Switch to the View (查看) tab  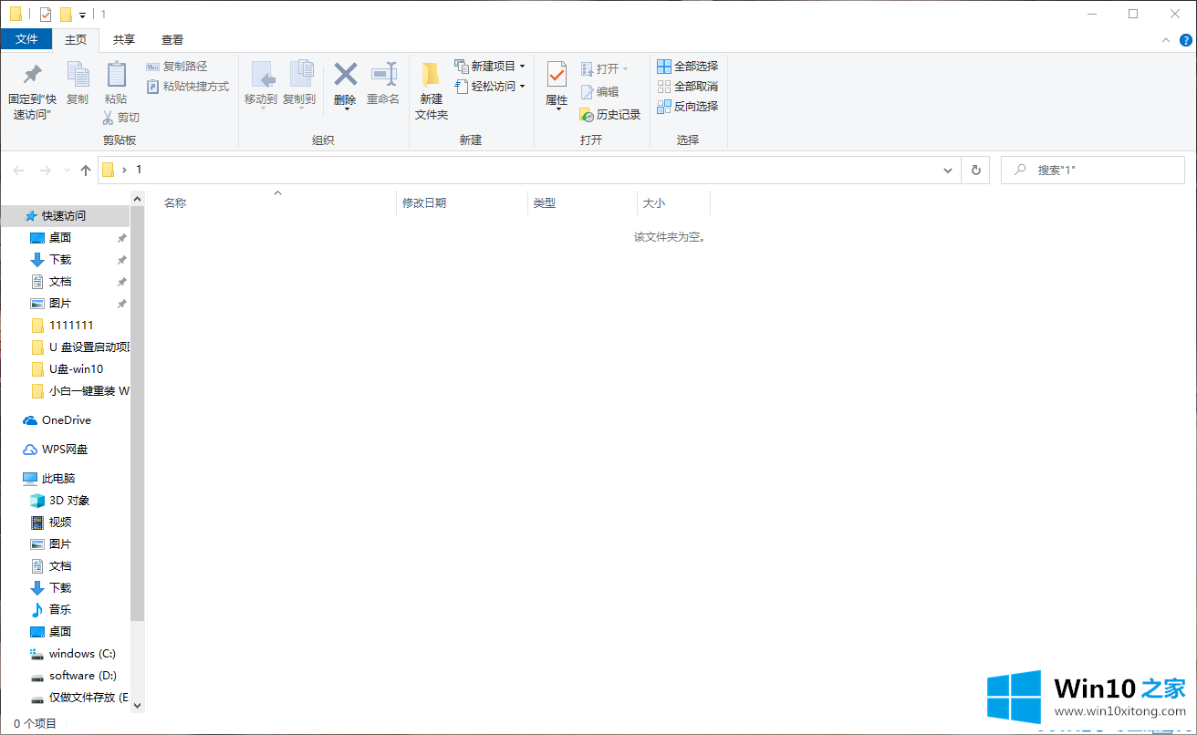172,40
